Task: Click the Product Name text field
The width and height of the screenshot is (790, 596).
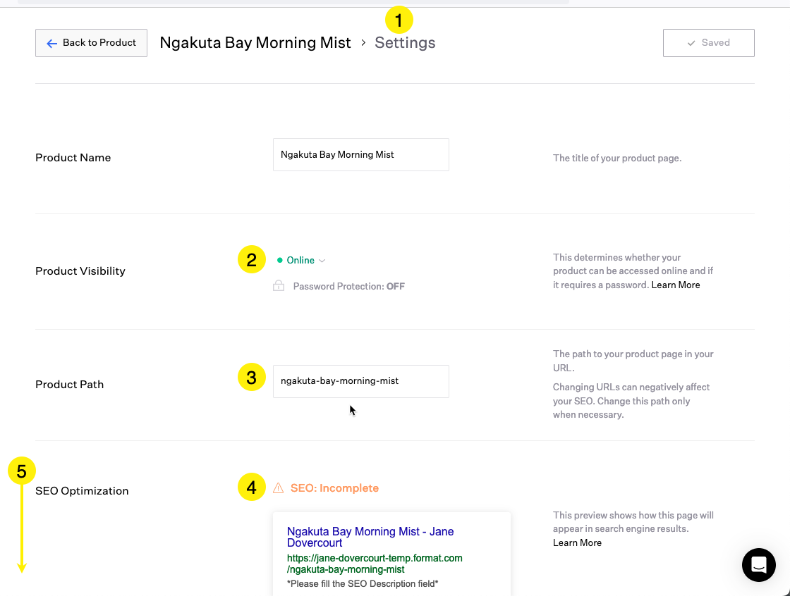Action: (x=360, y=154)
